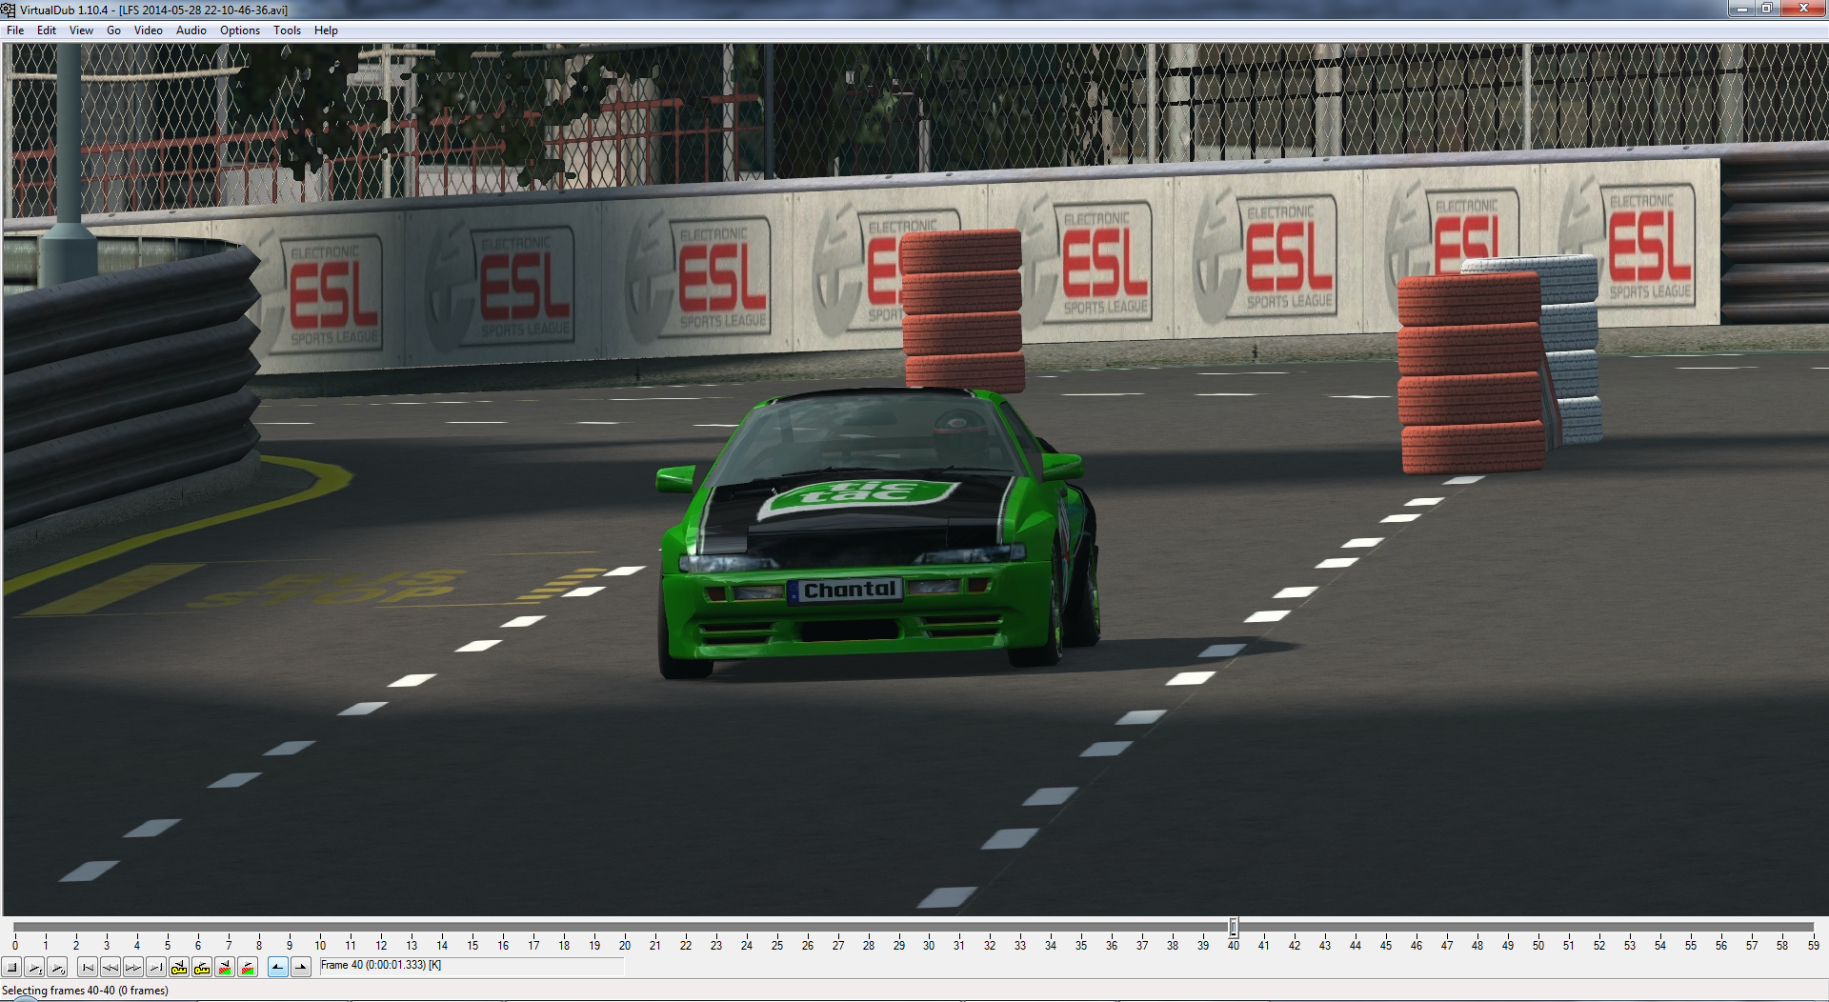Set selection start mark-in
The image size is (1829, 1002).
(x=277, y=968)
